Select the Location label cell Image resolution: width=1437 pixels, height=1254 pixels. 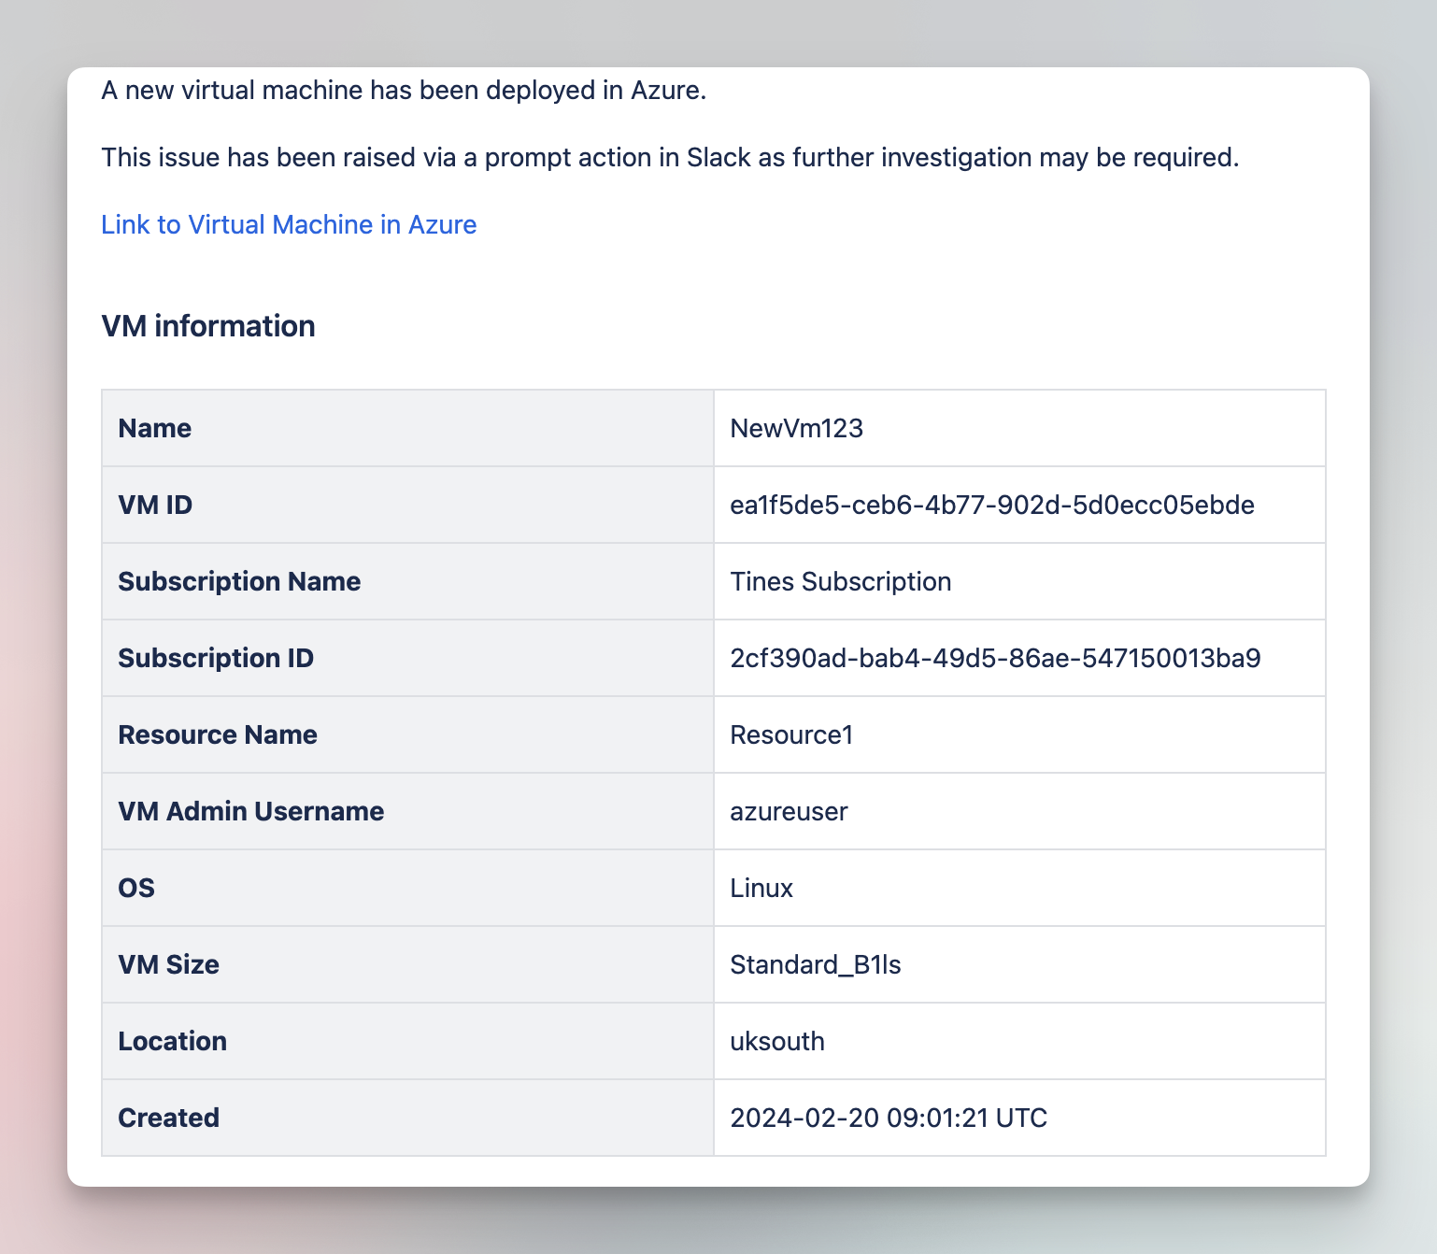click(x=407, y=1041)
